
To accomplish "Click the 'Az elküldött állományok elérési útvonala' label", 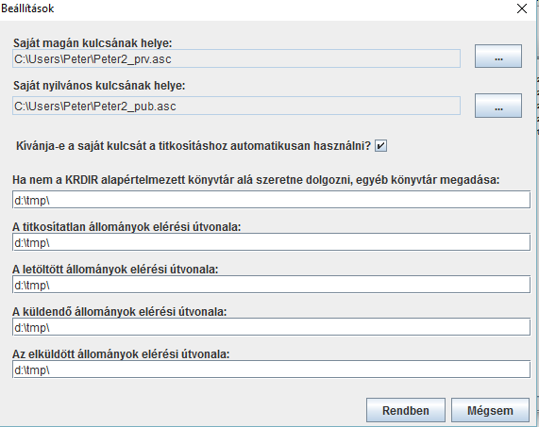I will click(121, 353).
